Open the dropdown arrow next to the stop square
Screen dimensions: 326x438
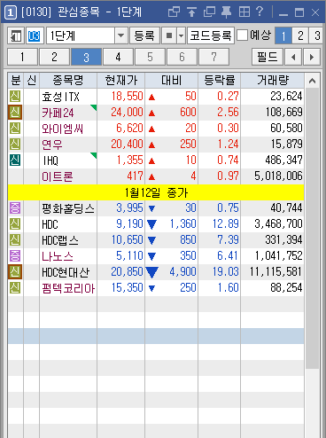181,35
